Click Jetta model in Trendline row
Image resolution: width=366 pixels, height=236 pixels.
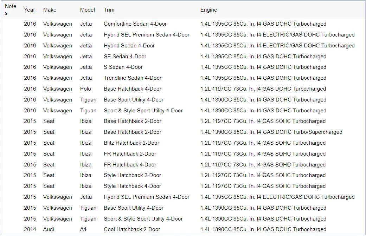[86, 78]
